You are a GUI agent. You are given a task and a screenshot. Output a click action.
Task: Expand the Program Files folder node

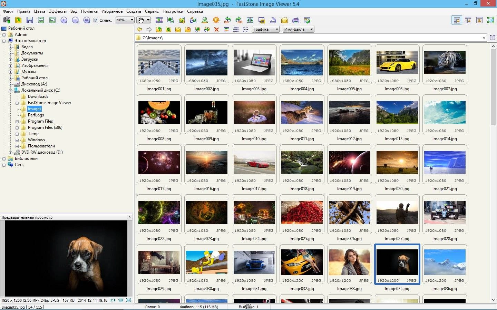(x=17, y=121)
